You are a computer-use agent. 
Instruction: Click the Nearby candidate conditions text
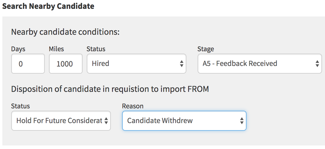click(x=65, y=32)
